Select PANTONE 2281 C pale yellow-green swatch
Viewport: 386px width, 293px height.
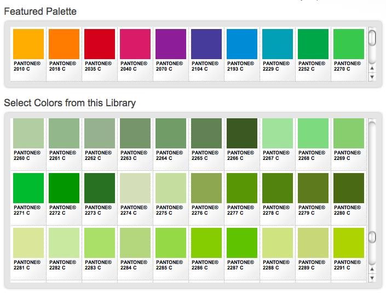tap(28, 243)
